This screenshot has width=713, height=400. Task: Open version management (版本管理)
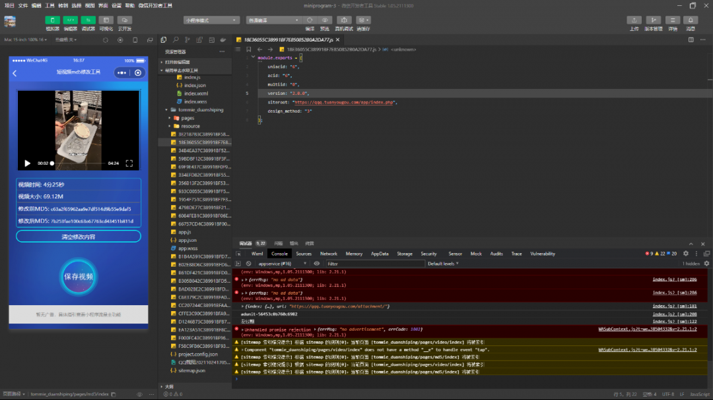tap(654, 20)
